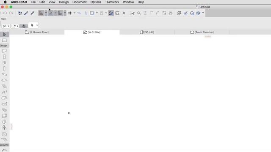This screenshot has height=152, width=271.
Task: Switch to the 0. Ground Floor tab
Action: coord(37,32)
